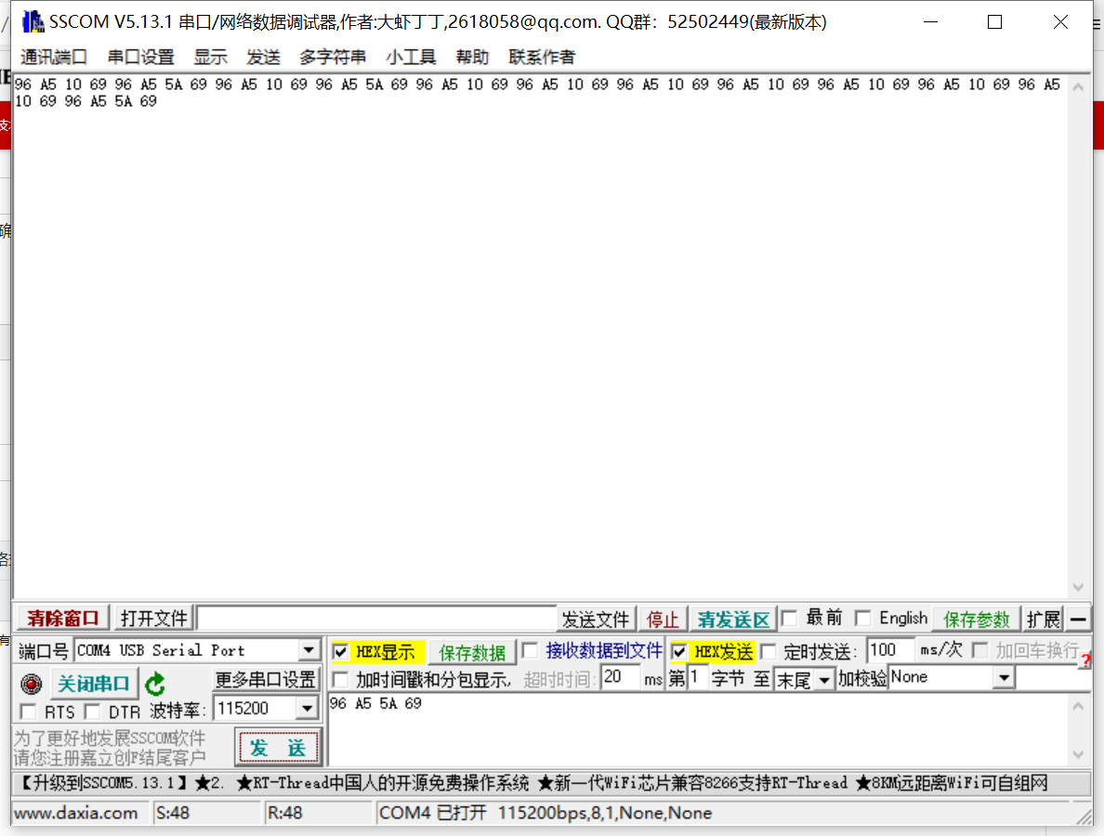Screen dimensions: 1104x836
Task: Open the 多字符串 menu
Action: [x=333, y=57]
